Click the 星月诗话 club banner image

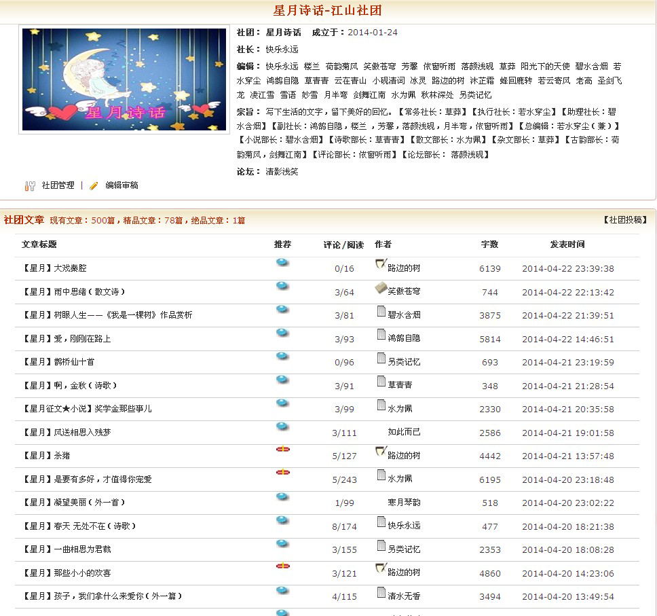pos(124,79)
